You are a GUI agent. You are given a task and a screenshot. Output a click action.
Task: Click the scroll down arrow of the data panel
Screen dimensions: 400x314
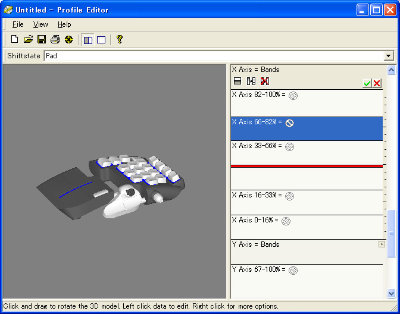click(x=391, y=293)
